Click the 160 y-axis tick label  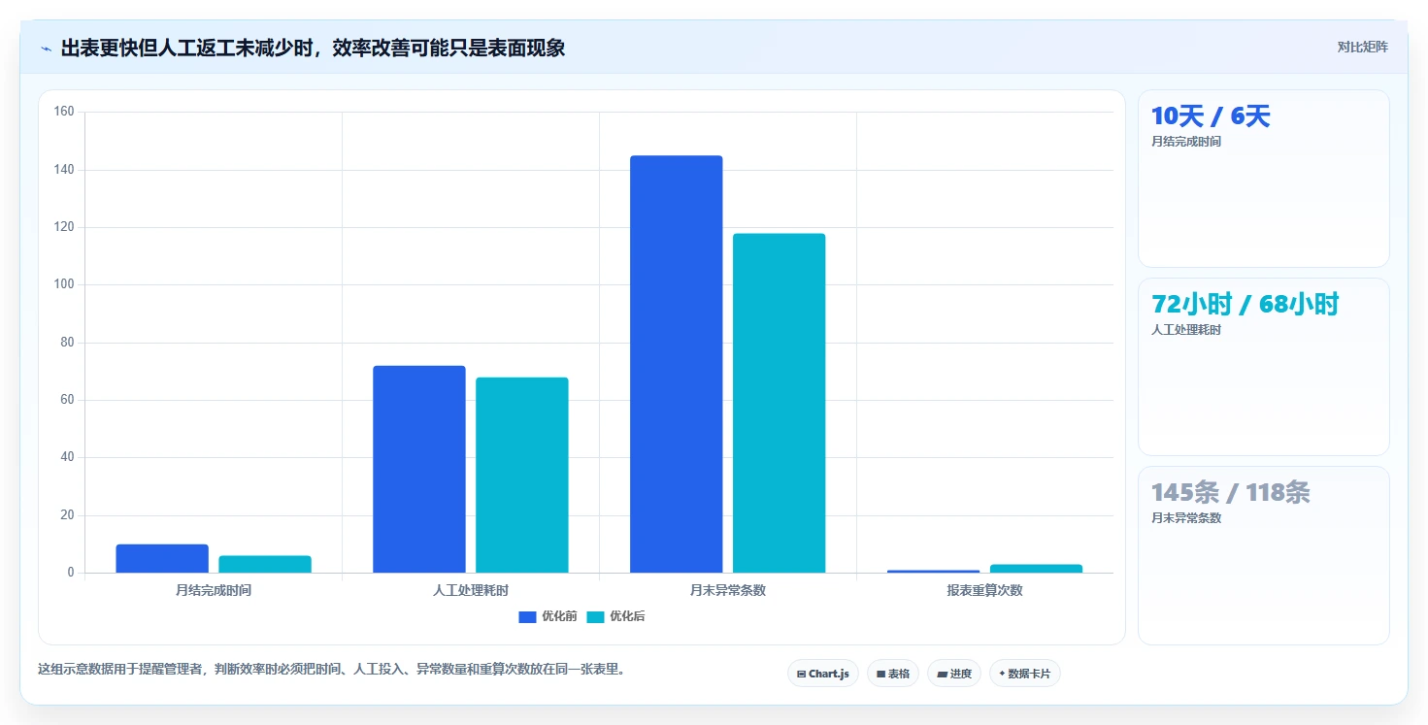(64, 112)
